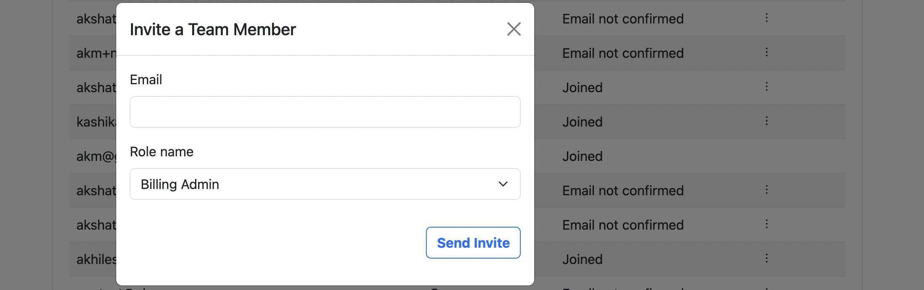Open the Billing Admin role dropdown
The height and width of the screenshot is (290, 924).
325,184
